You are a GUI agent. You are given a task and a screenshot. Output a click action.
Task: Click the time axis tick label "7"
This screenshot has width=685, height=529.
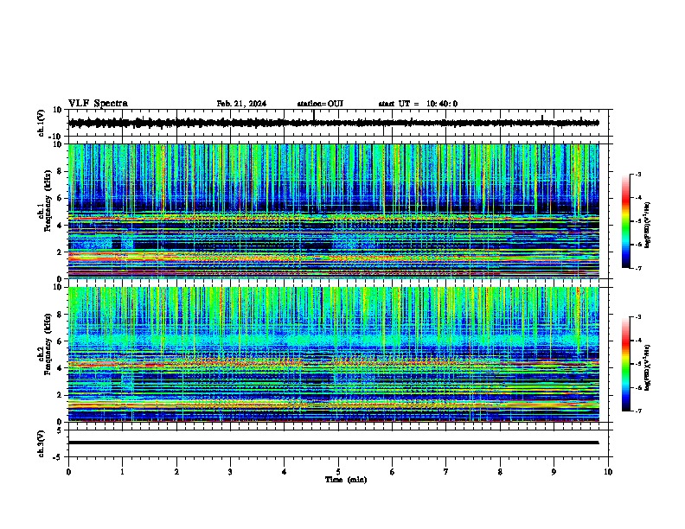click(446, 472)
